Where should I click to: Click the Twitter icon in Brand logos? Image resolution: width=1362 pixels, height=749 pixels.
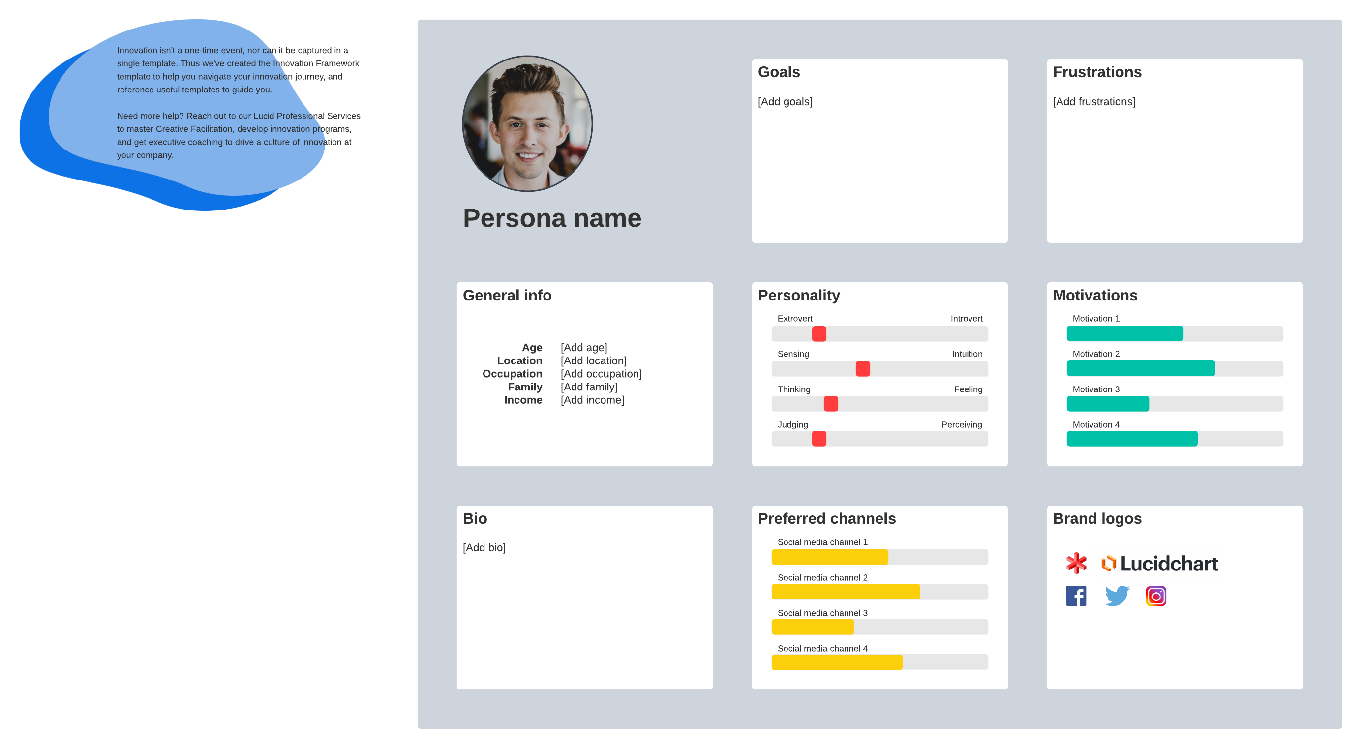click(1116, 595)
